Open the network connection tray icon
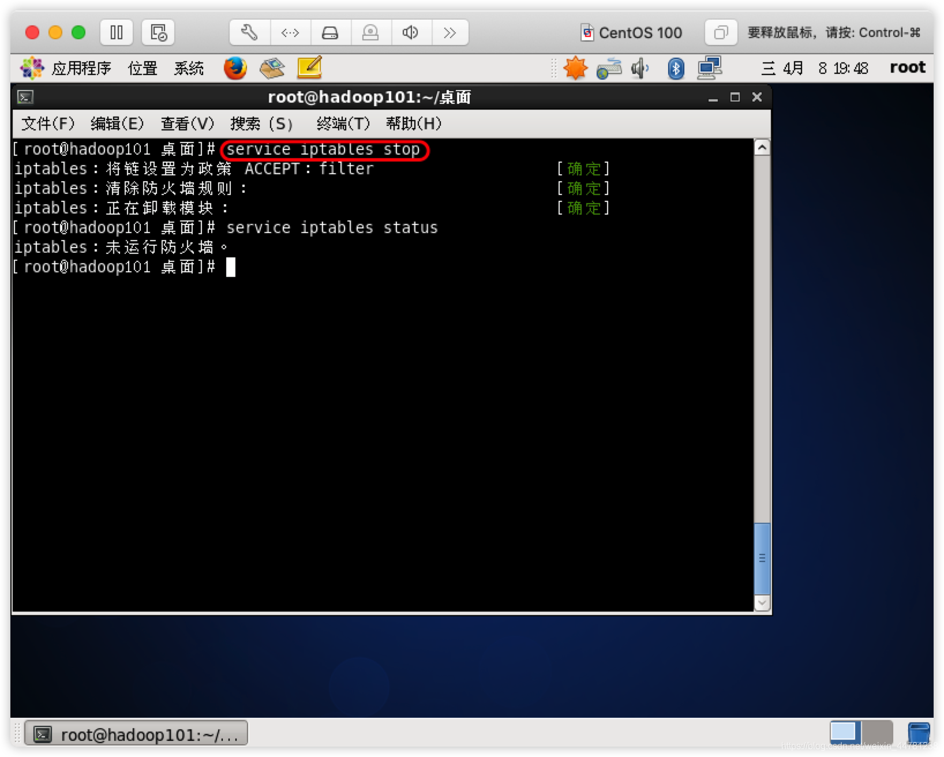 click(x=609, y=68)
